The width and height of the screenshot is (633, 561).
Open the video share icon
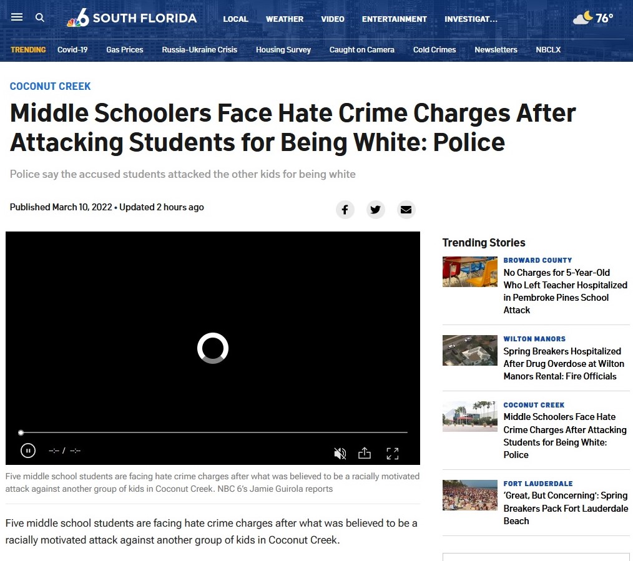(x=365, y=453)
